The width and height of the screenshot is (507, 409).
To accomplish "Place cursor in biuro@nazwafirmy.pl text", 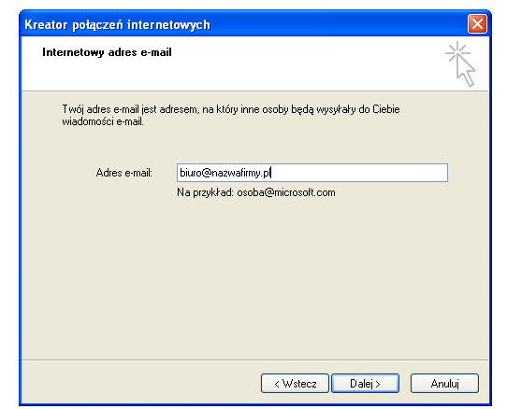I will click(225, 173).
